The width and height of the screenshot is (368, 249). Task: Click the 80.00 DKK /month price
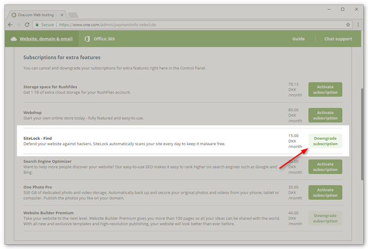pyautogui.click(x=295, y=116)
